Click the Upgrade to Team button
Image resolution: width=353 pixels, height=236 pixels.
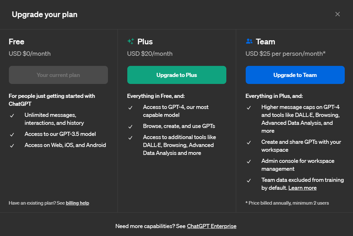[295, 75]
